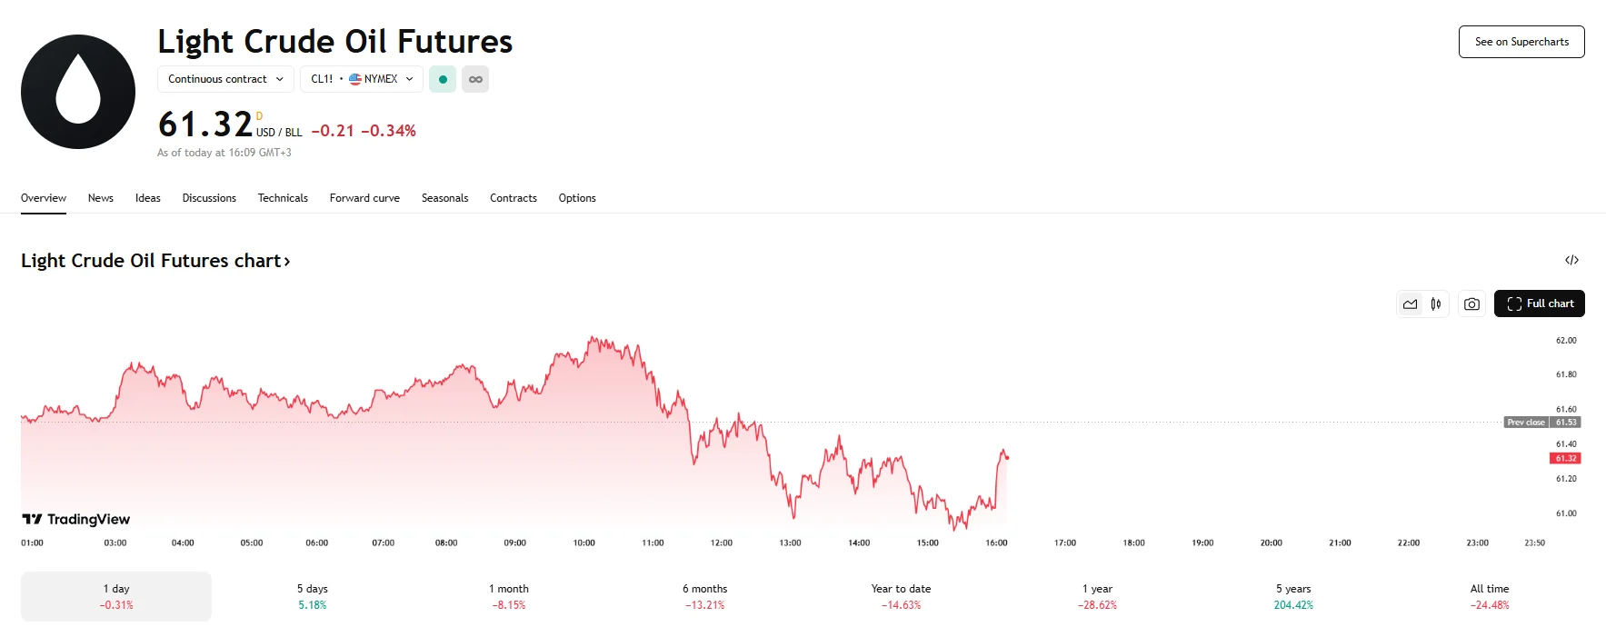The image size is (1606, 637).
Task: Open the Full chart button
Action: (1540, 304)
